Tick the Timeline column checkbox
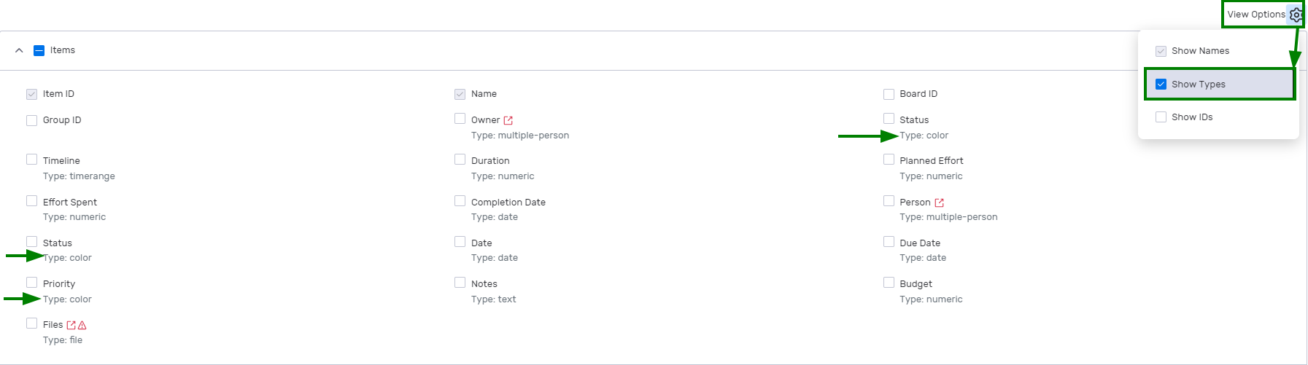This screenshot has width=1308, height=365. coord(31,160)
